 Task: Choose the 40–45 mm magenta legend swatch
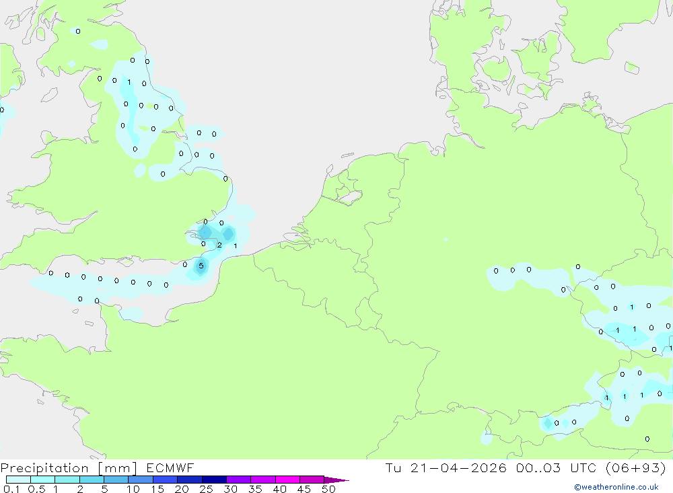[287, 480]
